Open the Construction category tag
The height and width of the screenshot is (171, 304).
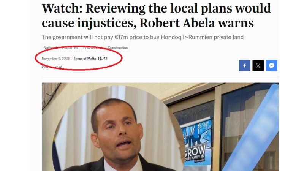pyautogui.click(x=118, y=48)
